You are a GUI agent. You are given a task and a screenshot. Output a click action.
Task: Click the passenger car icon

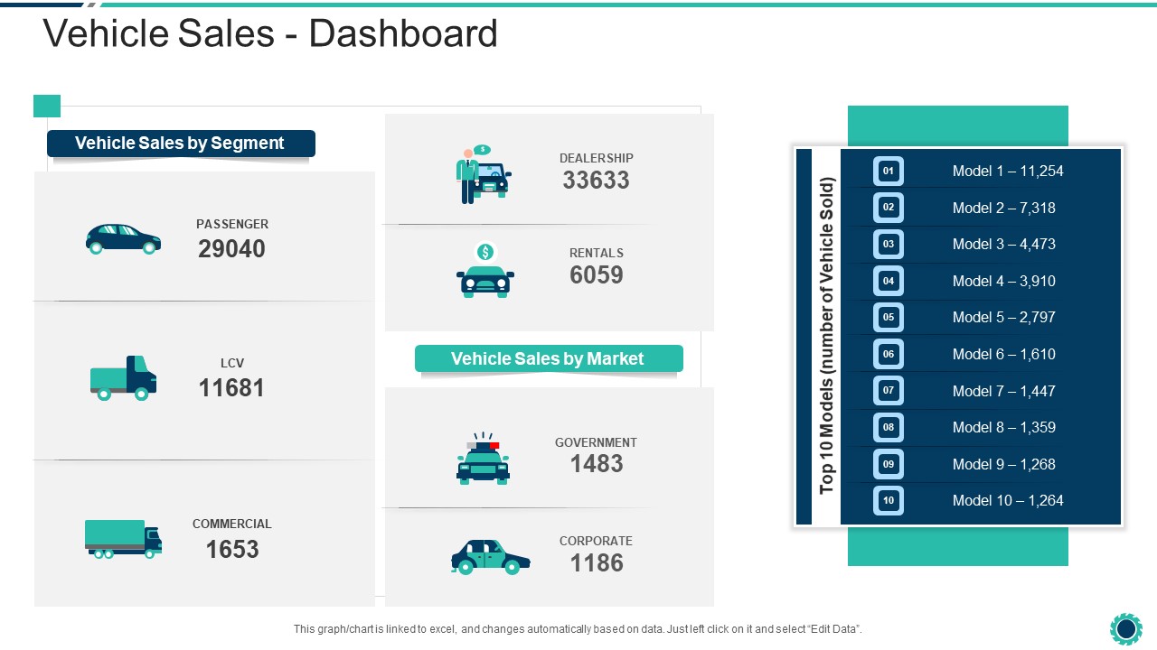click(123, 239)
